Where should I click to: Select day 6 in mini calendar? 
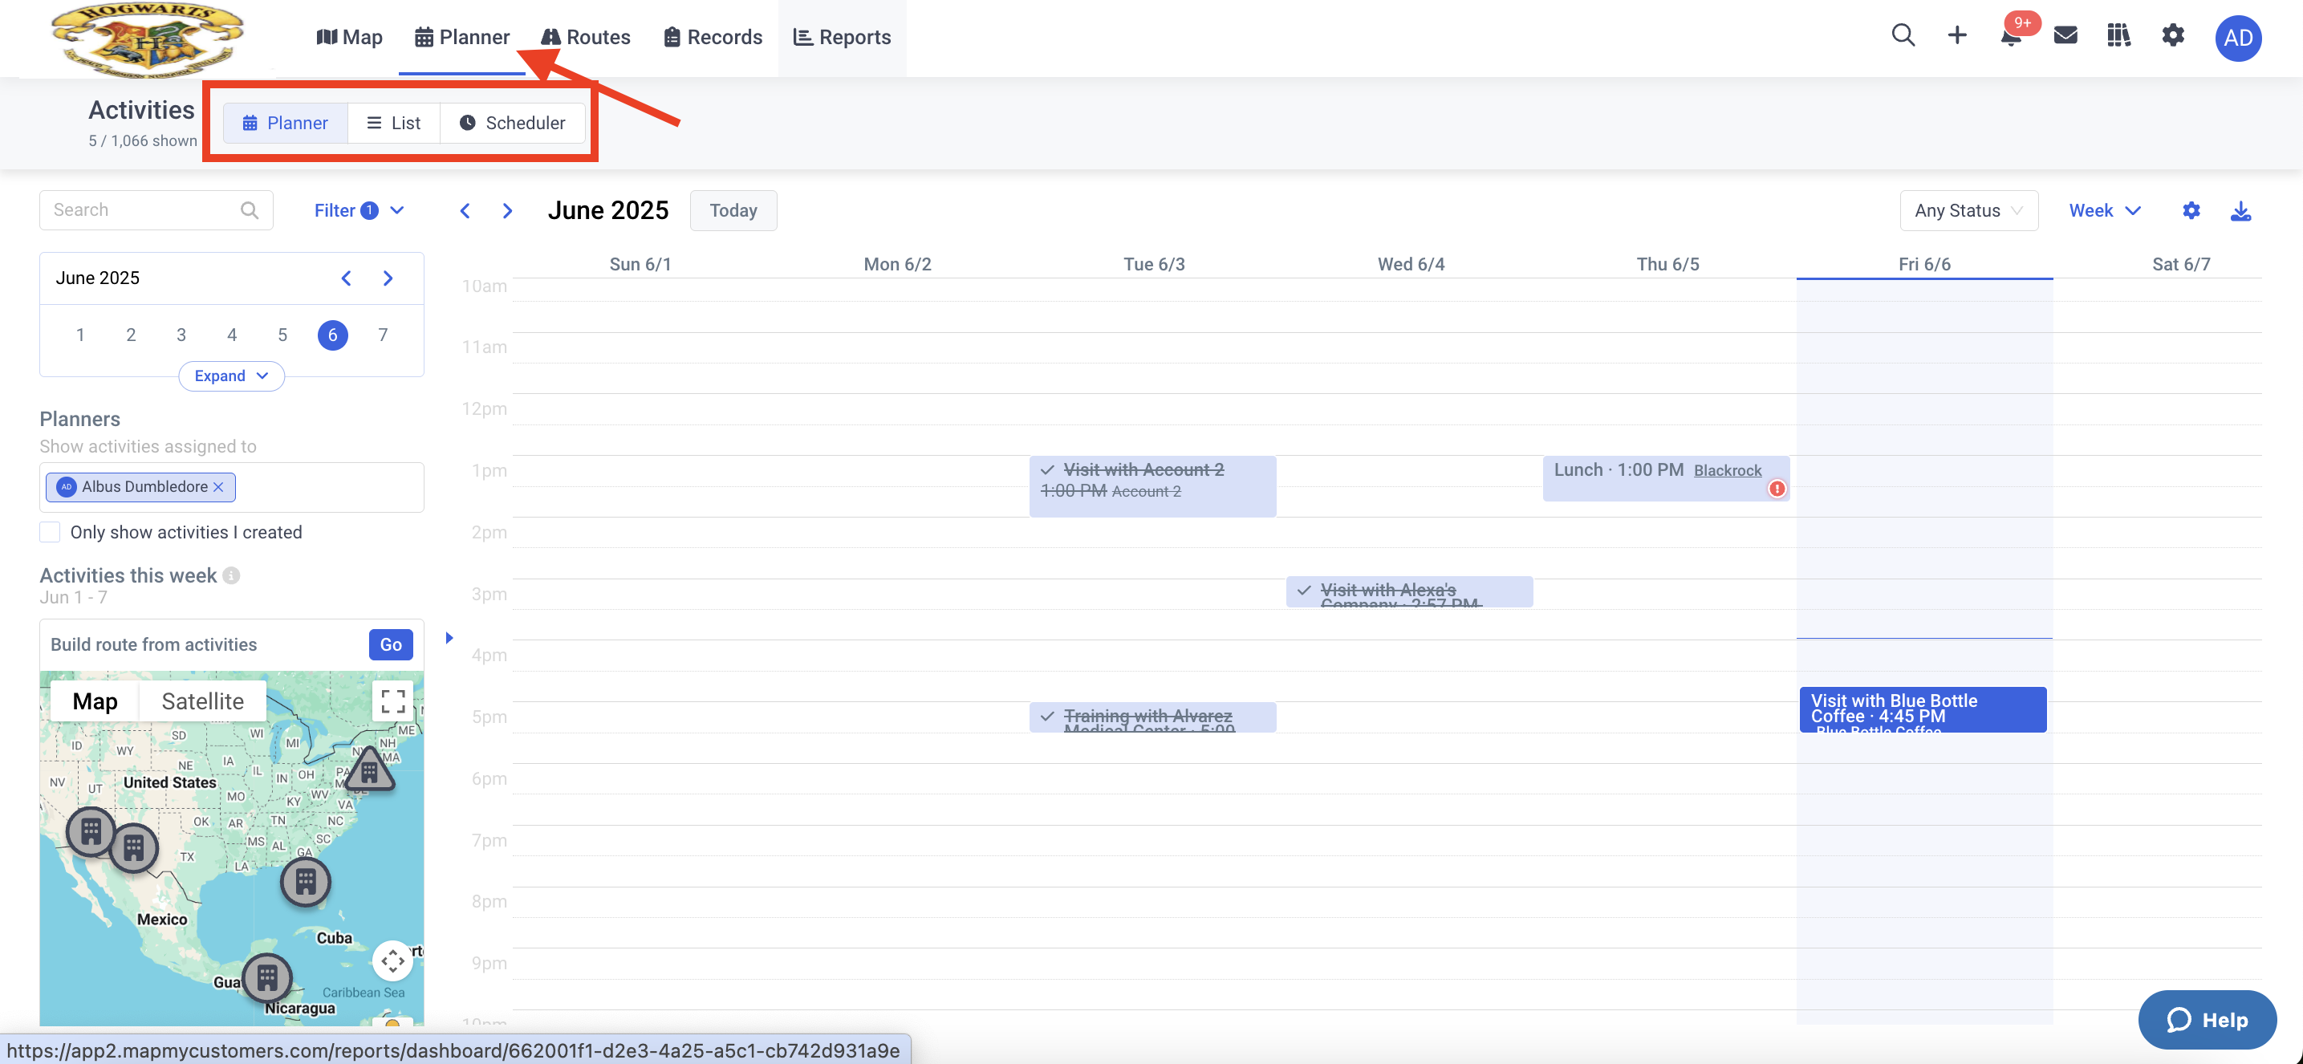pos(332,335)
